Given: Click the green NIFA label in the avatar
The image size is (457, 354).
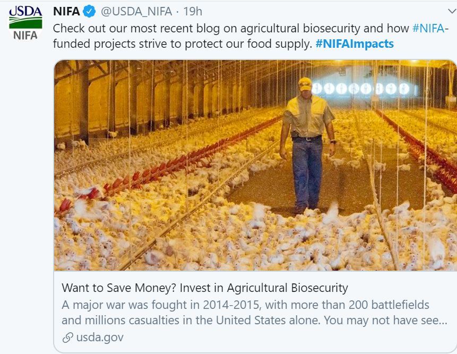Looking at the screenshot, I should (25, 37).
